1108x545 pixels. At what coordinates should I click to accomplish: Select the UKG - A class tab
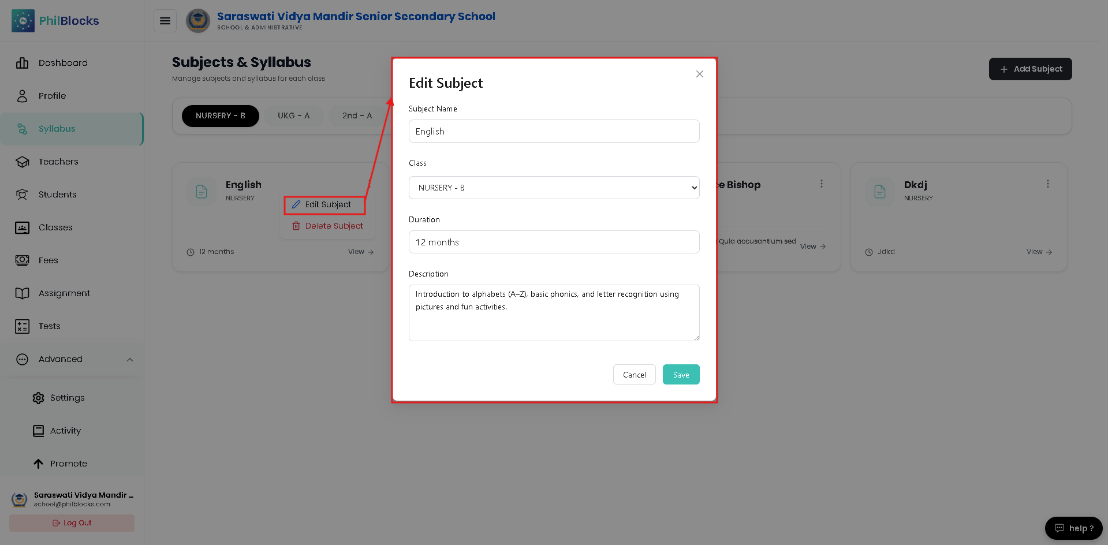(293, 115)
